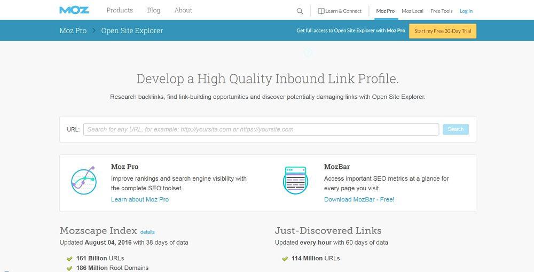
Task: Click the breadcrumb chevron after Moz Pro
Action: click(x=94, y=30)
